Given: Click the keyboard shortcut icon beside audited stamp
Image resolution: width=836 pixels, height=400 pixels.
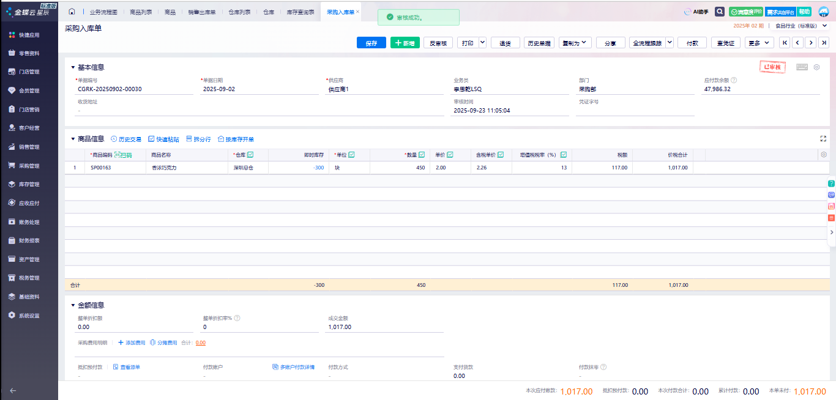Looking at the screenshot, I should 801,67.
